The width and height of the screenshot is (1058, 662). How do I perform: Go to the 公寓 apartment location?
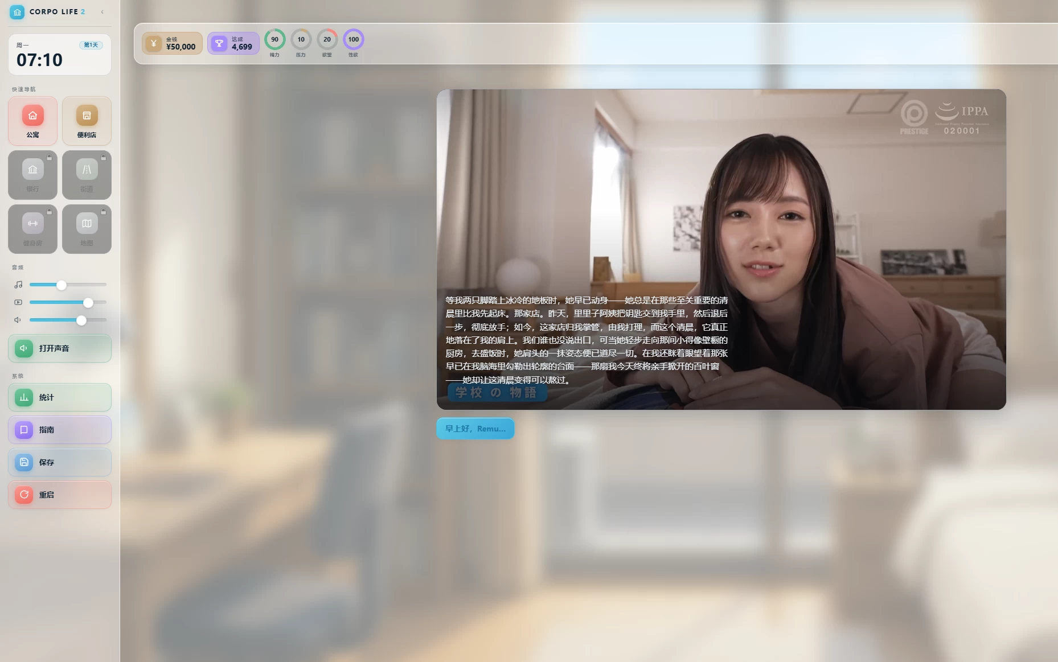[32, 121]
